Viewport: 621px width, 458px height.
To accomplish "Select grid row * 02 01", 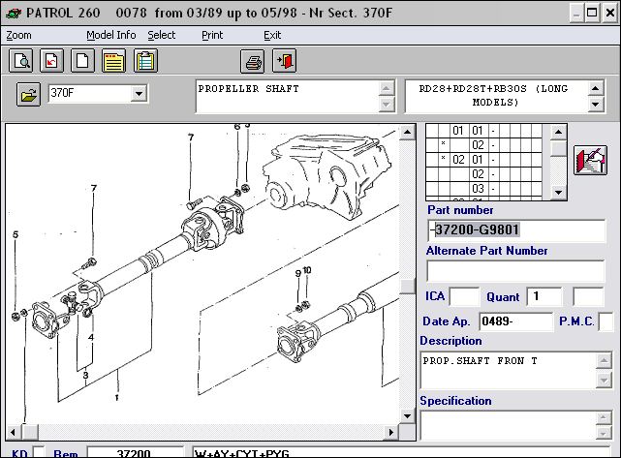I will 484,160.
